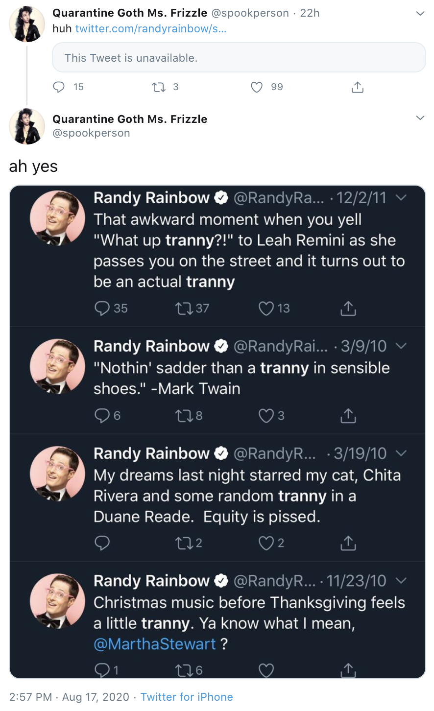
Task: Click the 'This Tweet is unavailable' card
Action: click(x=239, y=58)
